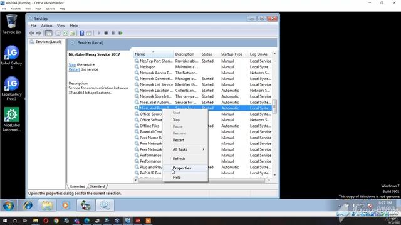Open VirtualBox Devices menu
The height and width of the screenshot is (225, 401).
tap(50, 9)
